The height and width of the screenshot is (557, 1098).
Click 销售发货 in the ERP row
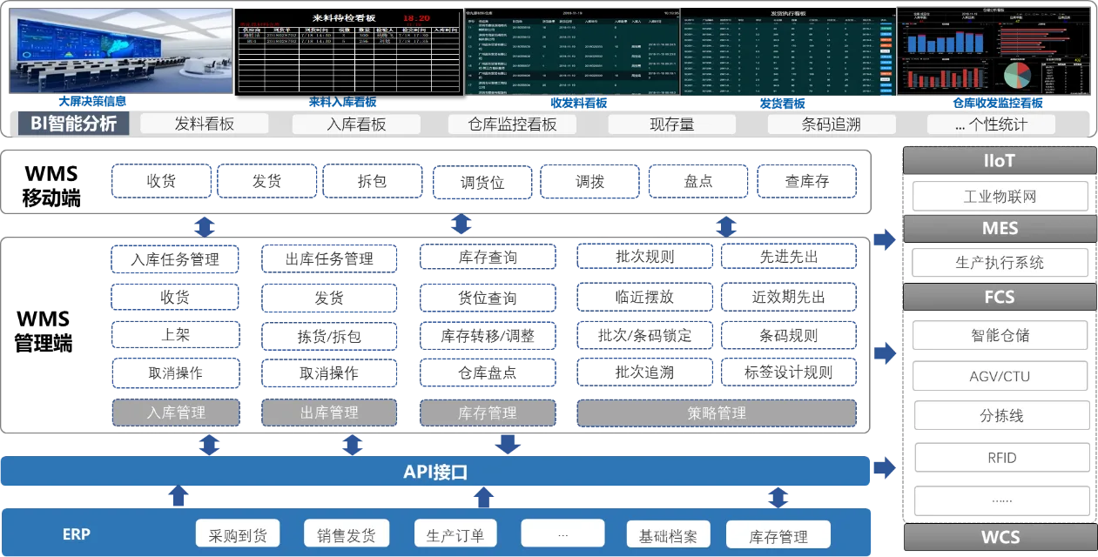coord(347,534)
